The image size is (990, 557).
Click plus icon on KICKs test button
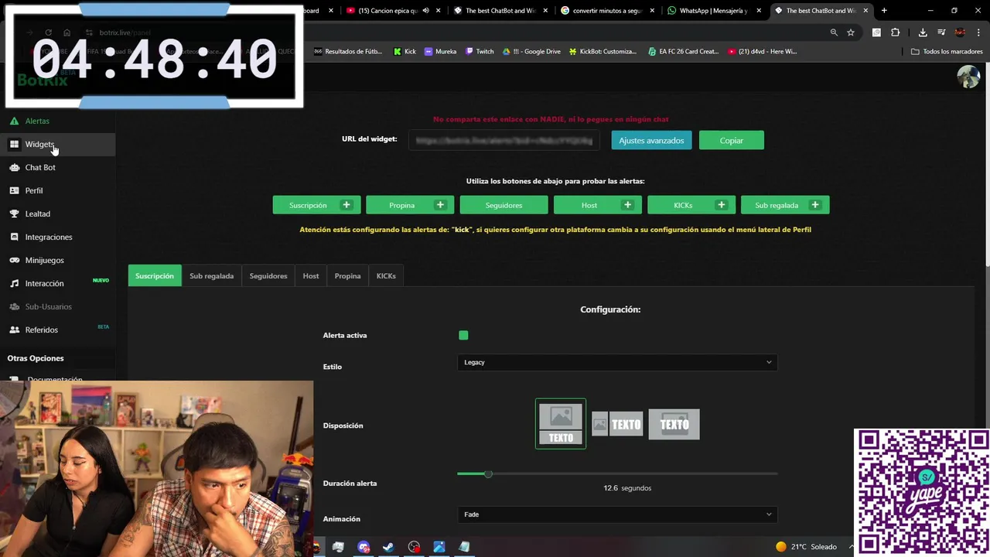[721, 205]
